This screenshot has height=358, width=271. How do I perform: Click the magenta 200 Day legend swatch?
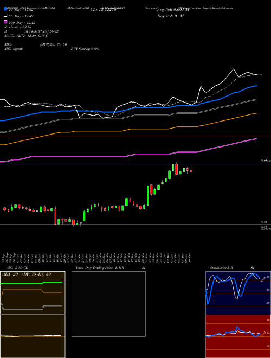click(5, 22)
